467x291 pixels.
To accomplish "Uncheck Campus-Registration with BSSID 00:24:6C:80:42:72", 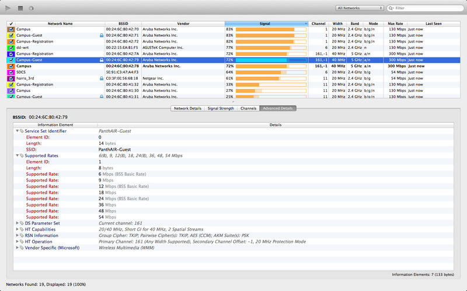I will pos(11,41).
